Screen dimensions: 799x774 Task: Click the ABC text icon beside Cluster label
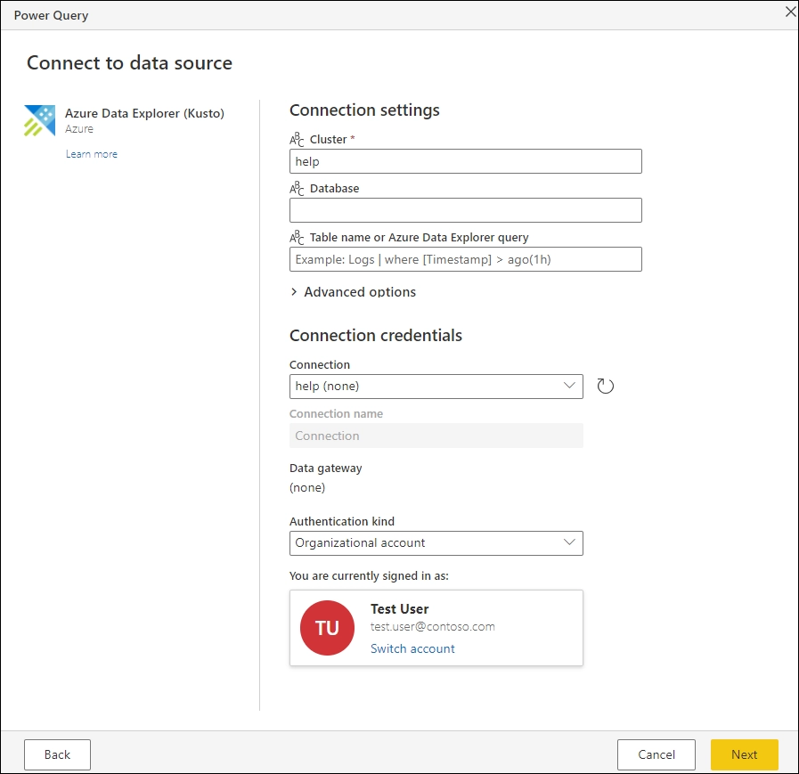point(295,139)
